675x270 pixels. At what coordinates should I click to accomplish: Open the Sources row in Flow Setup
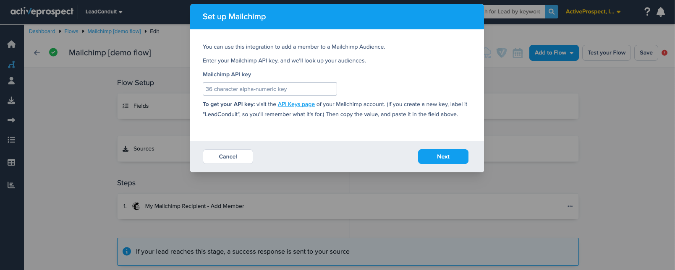(x=348, y=149)
